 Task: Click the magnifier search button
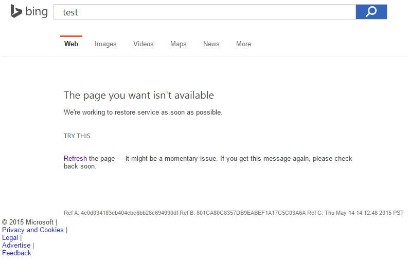371,12
